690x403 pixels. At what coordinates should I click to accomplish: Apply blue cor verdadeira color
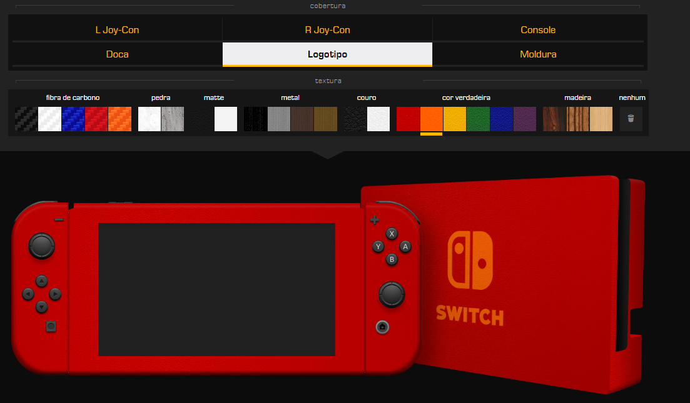[x=502, y=119]
